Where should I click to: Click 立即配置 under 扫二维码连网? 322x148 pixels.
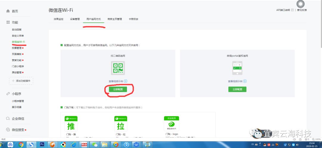pos(118,89)
